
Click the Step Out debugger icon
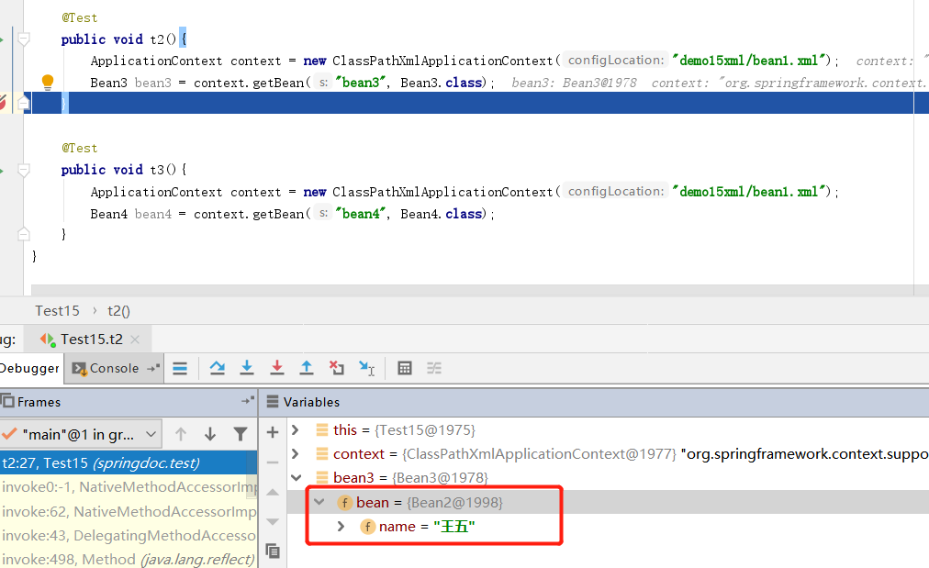point(307,368)
